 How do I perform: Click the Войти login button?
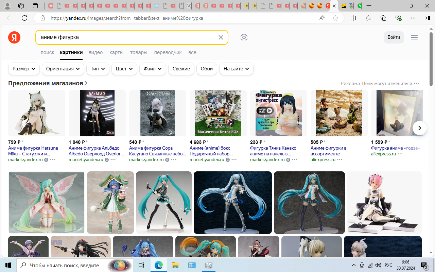tap(394, 37)
